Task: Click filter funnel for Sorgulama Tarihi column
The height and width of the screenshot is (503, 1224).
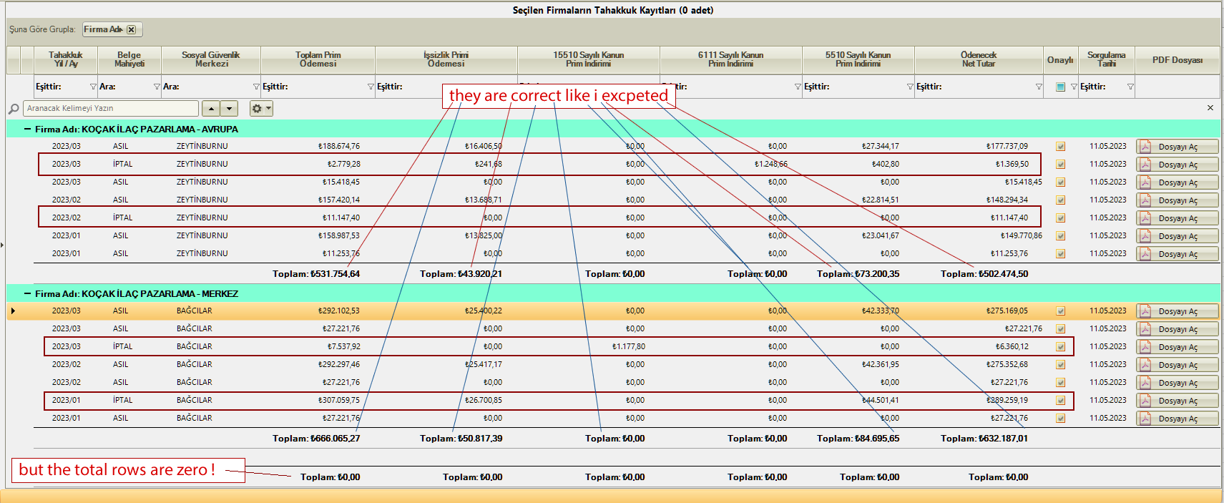Action: 1130,87
